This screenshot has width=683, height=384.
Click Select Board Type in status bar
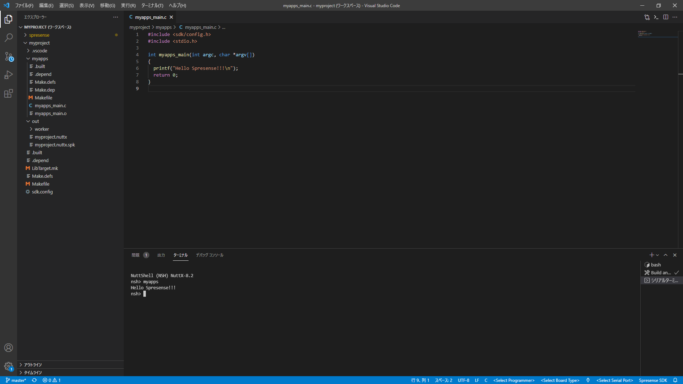(x=560, y=380)
